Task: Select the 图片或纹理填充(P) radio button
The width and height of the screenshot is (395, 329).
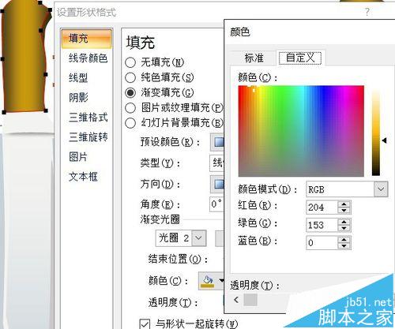Action: click(130, 108)
